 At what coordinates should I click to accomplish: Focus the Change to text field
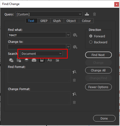37,47
